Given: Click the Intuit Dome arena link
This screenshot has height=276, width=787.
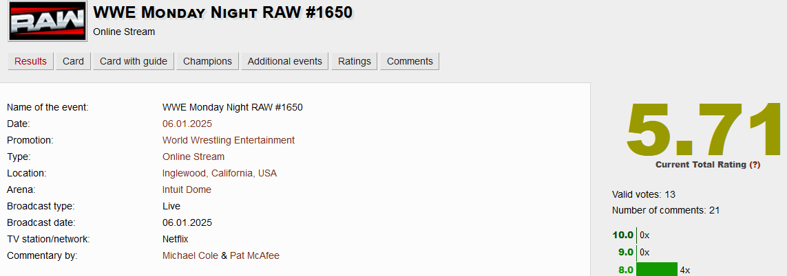Looking at the screenshot, I should [187, 190].
